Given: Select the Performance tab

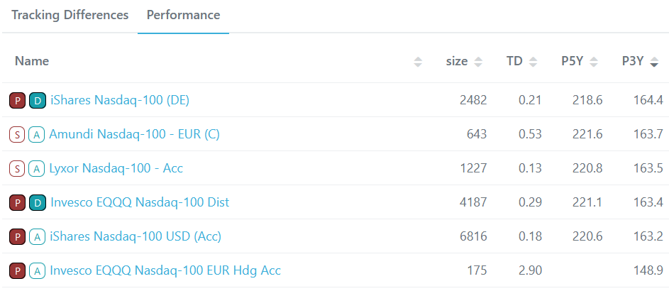Looking at the screenshot, I should [183, 15].
